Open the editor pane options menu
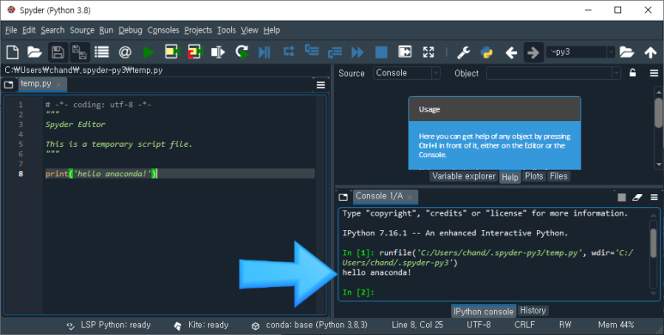The image size is (664, 335). coord(320,85)
